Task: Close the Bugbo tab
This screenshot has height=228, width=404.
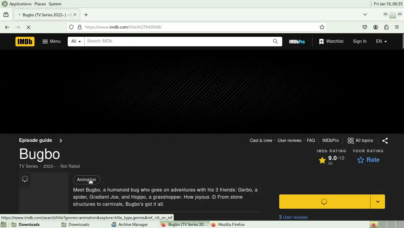Action: pyautogui.click(x=75, y=15)
